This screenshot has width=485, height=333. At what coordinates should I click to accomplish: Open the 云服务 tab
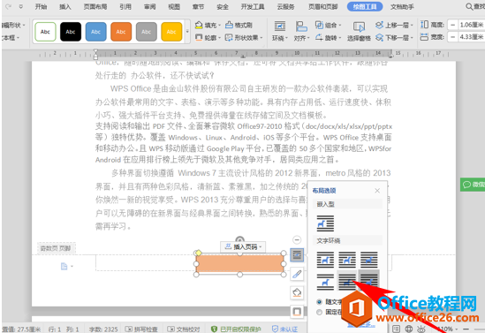[285, 6]
